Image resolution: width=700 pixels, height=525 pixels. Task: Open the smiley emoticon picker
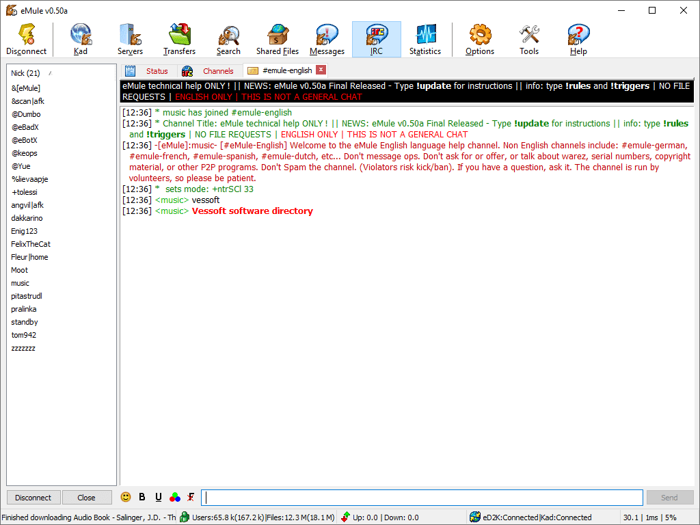(126, 497)
